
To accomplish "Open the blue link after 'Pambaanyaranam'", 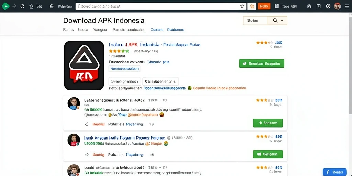I will (165, 88).
